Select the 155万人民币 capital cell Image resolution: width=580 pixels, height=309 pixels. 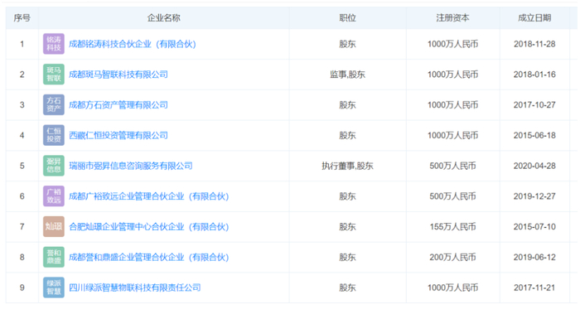point(452,227)
